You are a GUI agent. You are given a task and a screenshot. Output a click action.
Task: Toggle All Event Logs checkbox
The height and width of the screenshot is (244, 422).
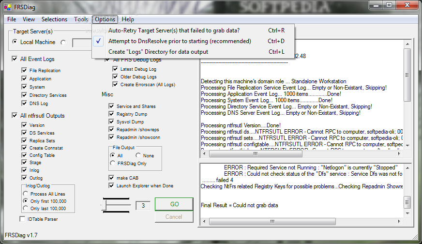(x=15, y=59)
